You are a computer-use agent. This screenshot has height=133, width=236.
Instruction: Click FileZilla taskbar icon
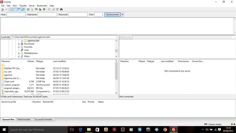[173, 129]
